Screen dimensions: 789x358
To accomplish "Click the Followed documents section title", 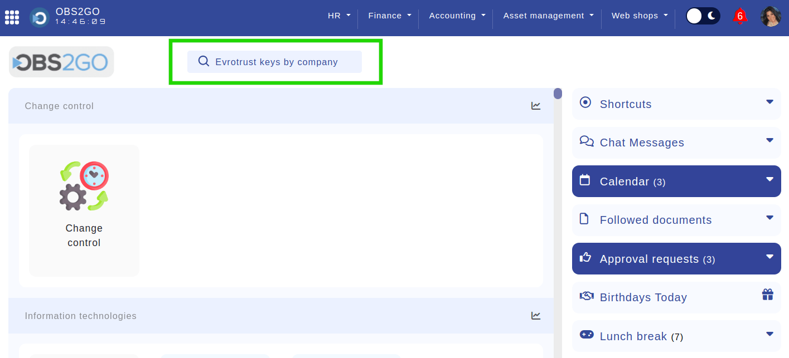I will [x=656, y=220].
